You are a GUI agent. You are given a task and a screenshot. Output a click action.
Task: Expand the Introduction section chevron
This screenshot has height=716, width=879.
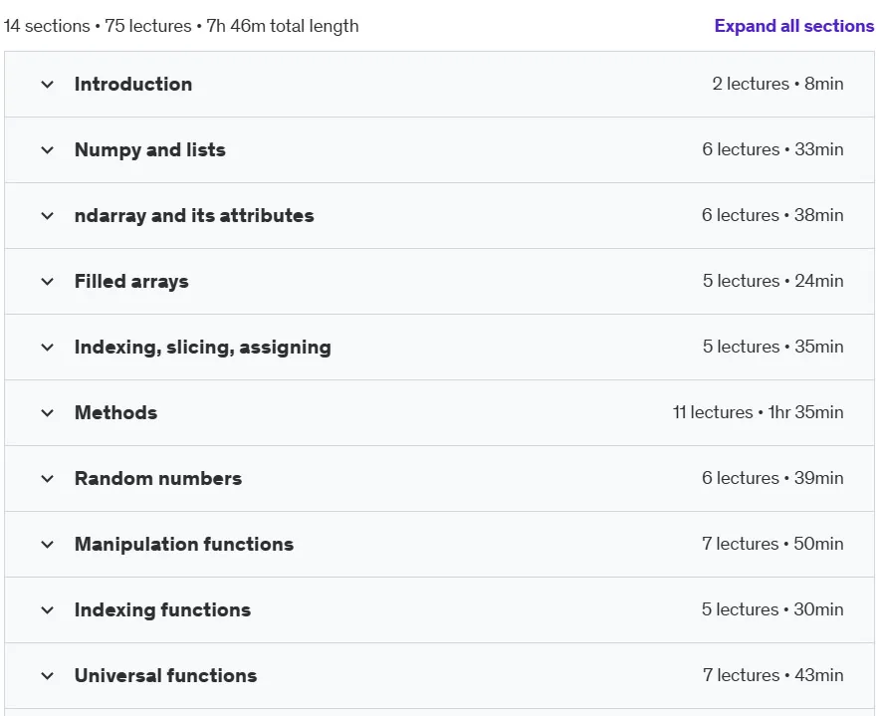(x=48, y=84)
